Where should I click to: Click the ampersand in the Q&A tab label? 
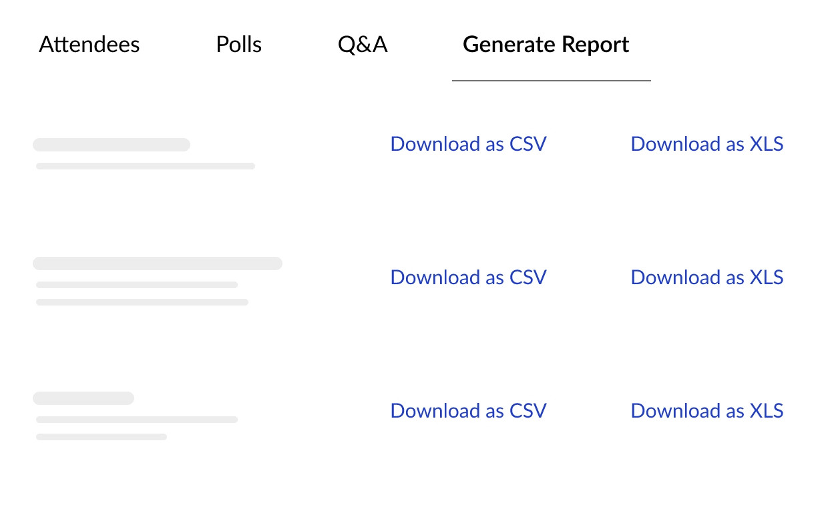(x=364, y=45)
